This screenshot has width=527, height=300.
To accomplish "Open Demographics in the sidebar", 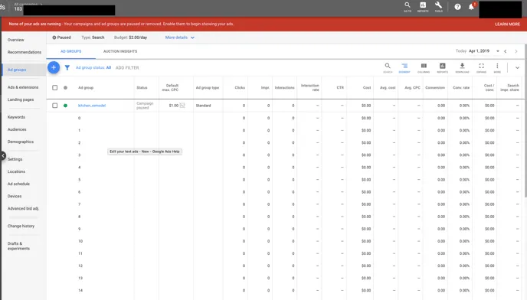I will [21, 142].
